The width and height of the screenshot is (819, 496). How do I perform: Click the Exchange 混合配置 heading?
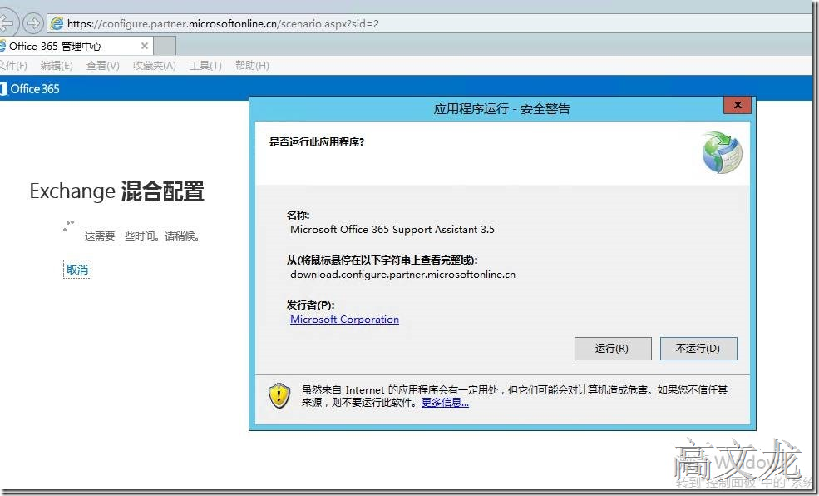click(x=116, y=191)
